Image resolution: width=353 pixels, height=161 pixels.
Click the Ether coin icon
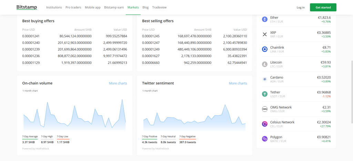pos(265,19)
